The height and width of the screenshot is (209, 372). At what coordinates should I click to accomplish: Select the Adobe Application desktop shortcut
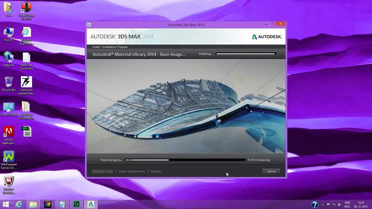9,135
